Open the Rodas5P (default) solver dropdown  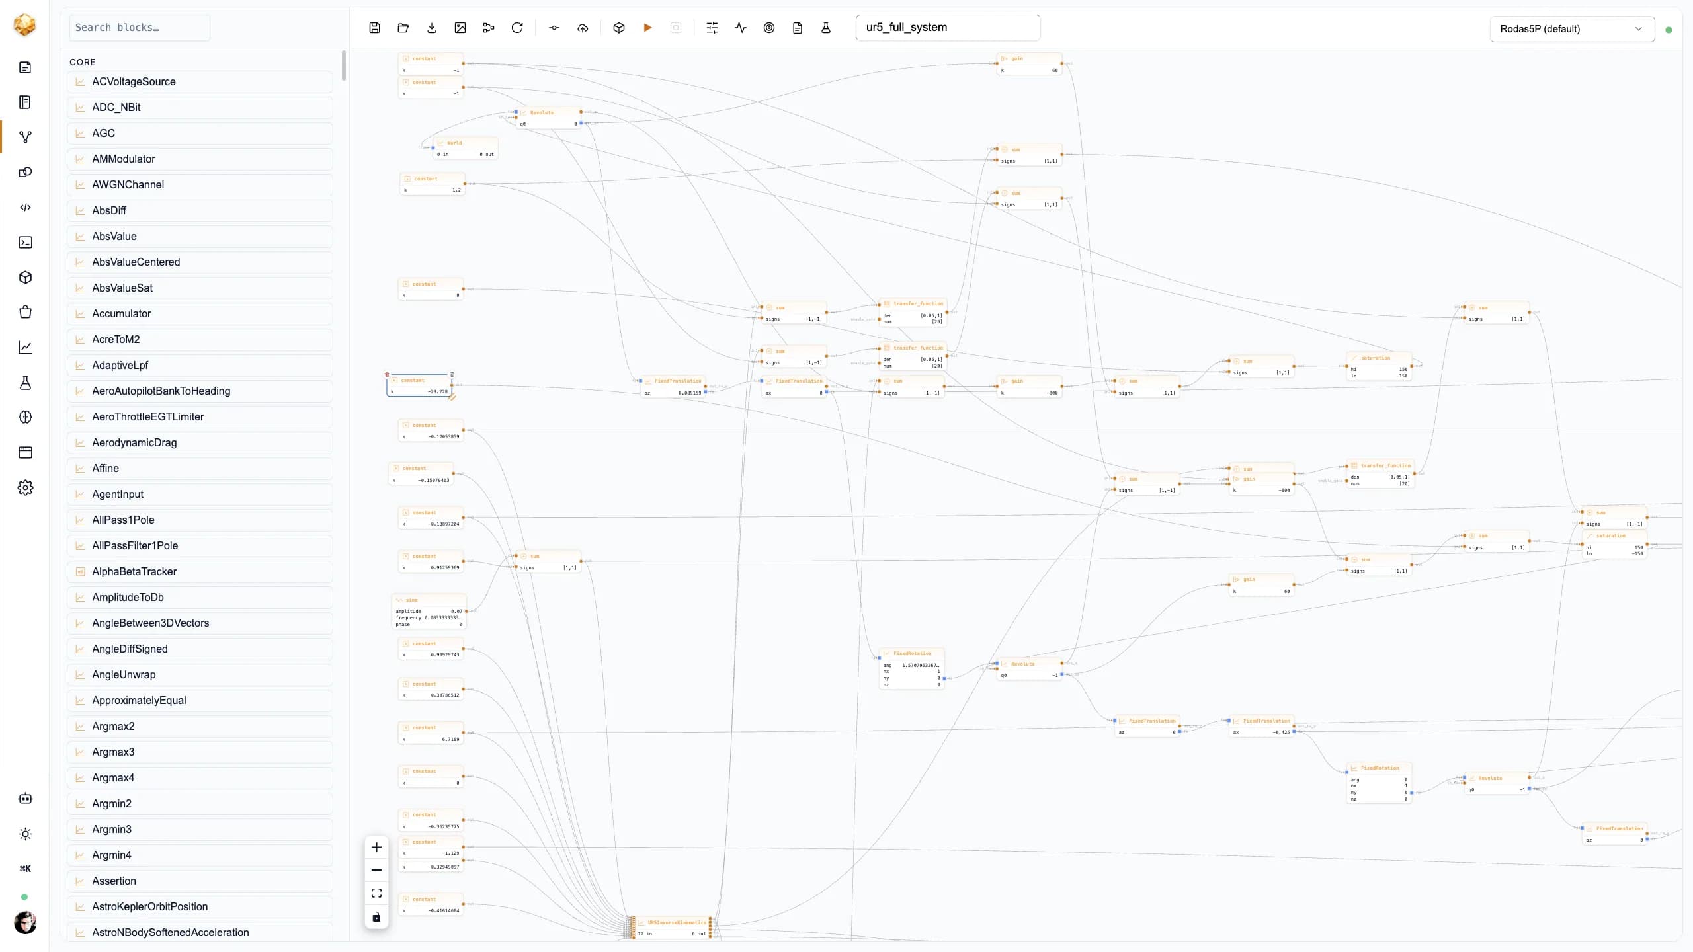[1572, 29]
